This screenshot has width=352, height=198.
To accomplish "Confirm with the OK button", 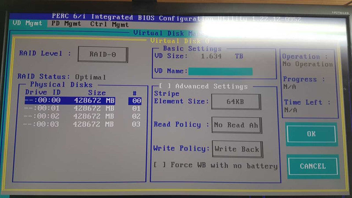I will (x=312, y=134).
